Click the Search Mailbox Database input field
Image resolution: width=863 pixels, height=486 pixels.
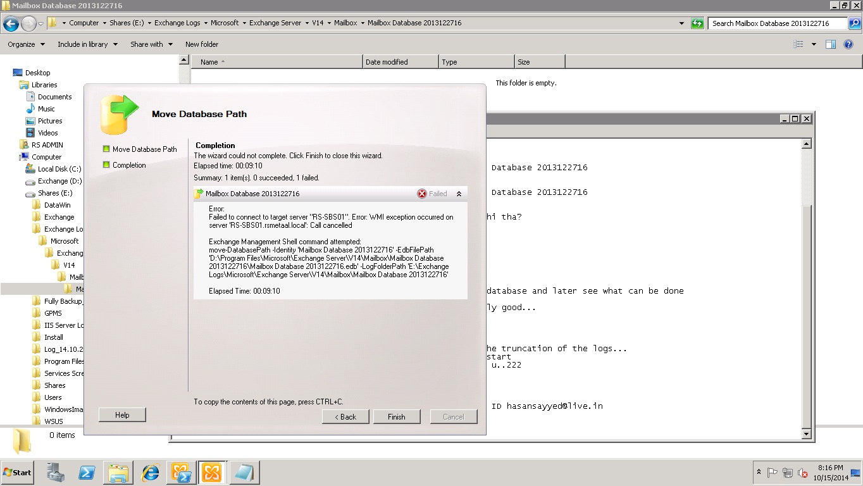[777, 23]
